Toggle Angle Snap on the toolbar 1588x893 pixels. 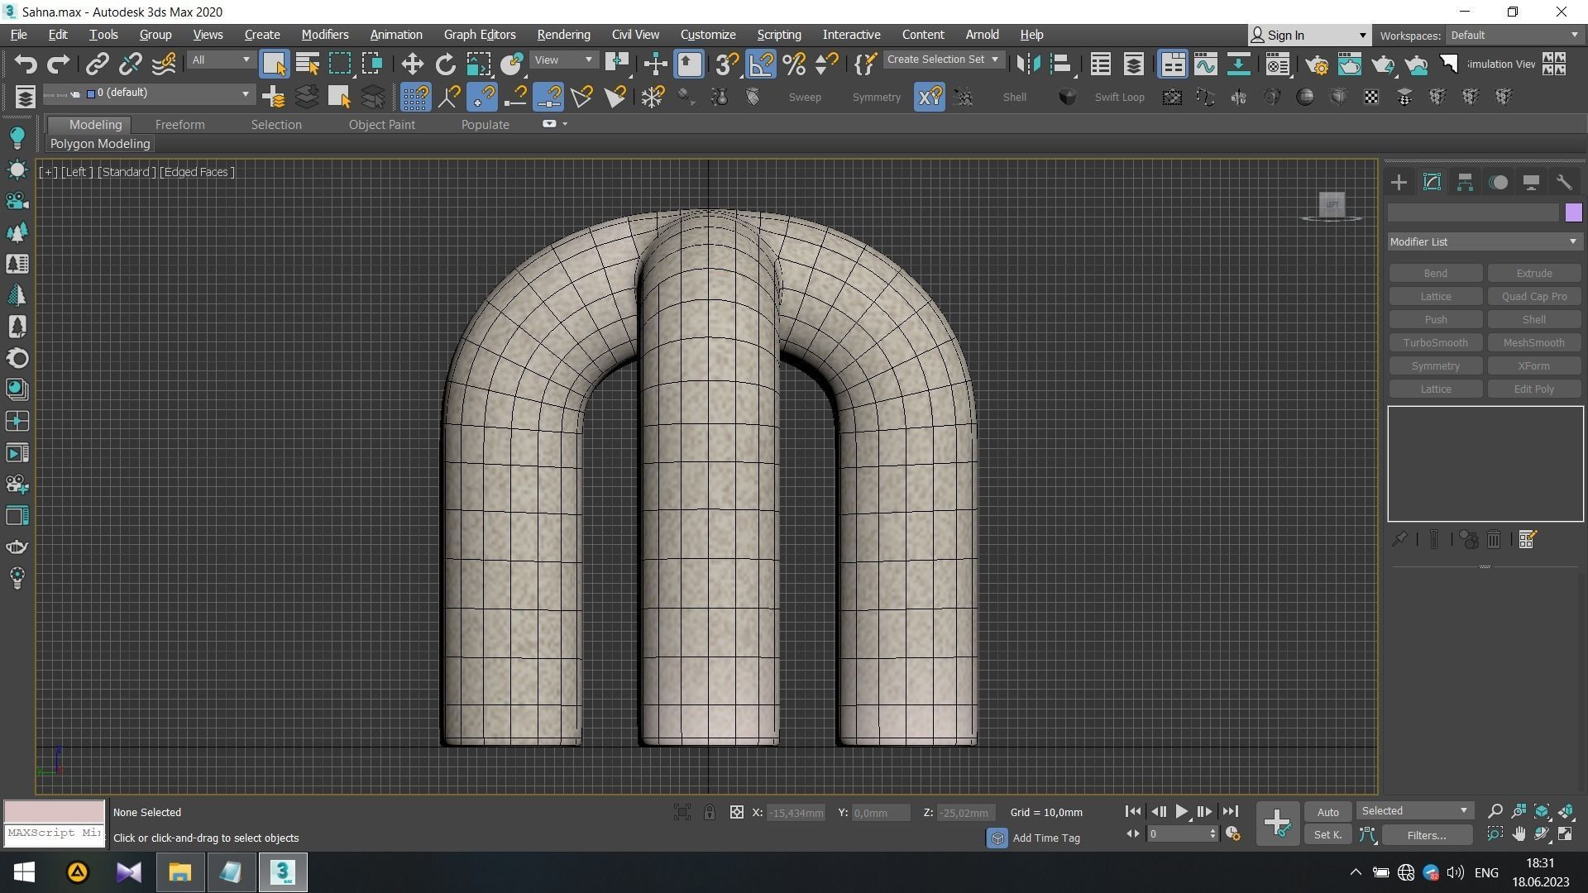pos(761,64)
